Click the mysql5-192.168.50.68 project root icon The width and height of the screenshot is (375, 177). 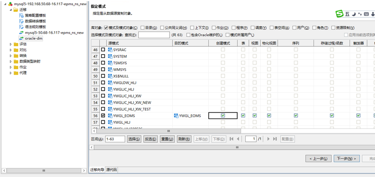coord(10,4)
